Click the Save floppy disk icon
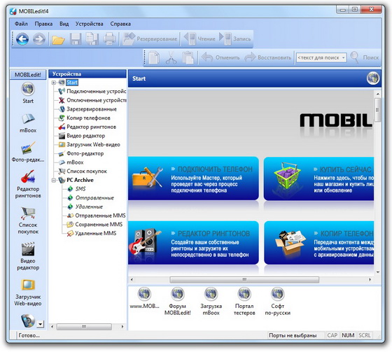Image resolution: width=392 pixels, height=352 pixels. point(75,38)
